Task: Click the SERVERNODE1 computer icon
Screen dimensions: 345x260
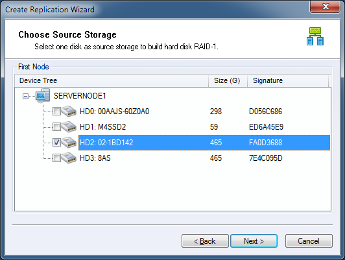Action: point(43,95)
